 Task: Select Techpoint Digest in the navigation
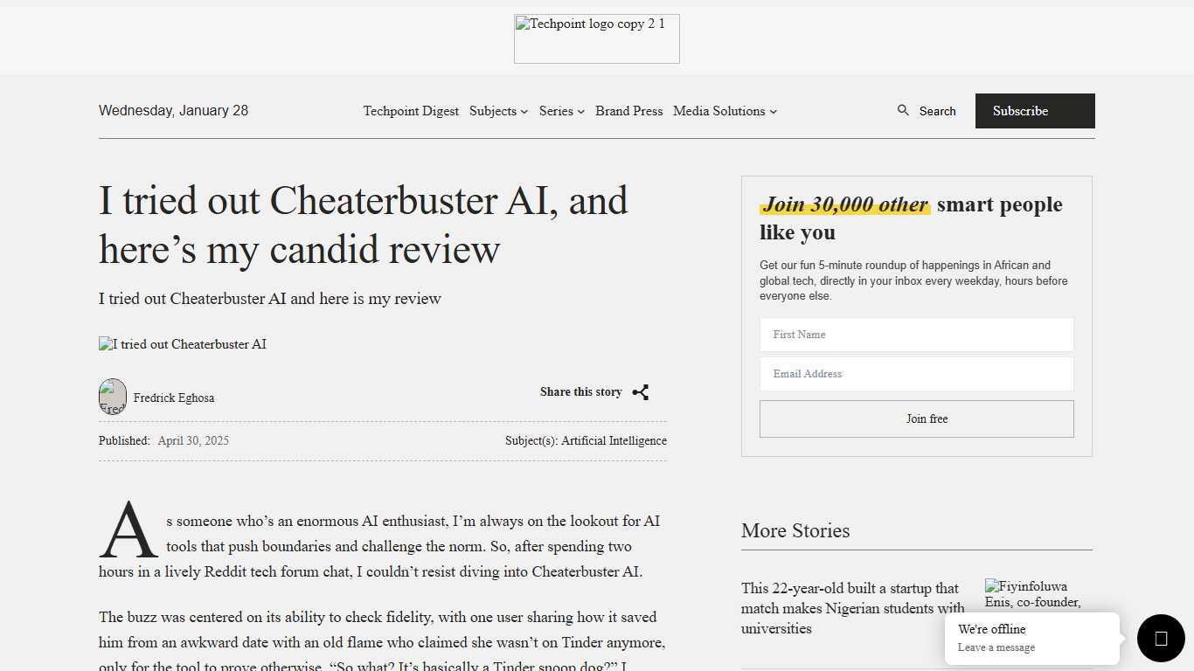click(411, 111)
